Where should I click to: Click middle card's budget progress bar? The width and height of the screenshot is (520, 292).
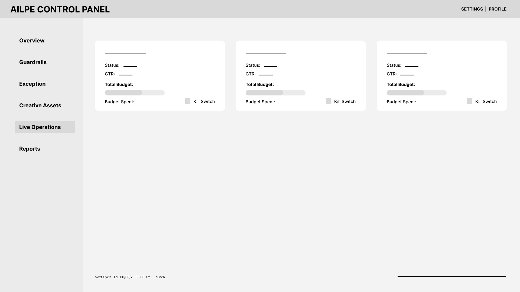(x=275, y=93)
